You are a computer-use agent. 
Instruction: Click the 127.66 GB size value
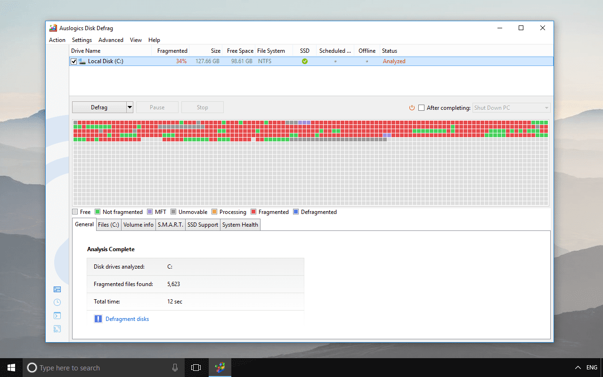tap(207, 61)
